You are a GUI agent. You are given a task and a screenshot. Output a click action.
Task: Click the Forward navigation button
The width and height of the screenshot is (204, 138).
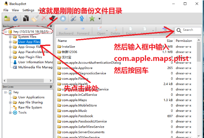[83, 31]
